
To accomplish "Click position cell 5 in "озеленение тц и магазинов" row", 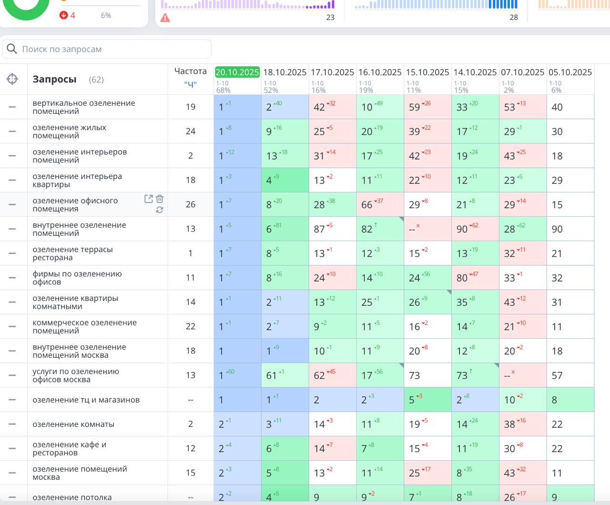I will click(x=428, y=400).
